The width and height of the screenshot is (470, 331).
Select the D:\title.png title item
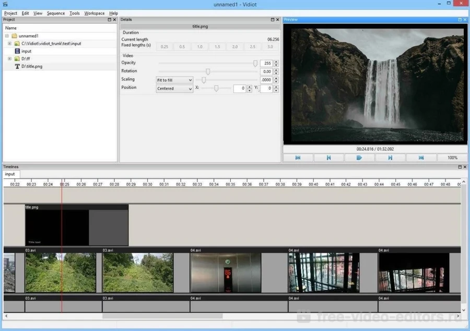coord(31,66)
